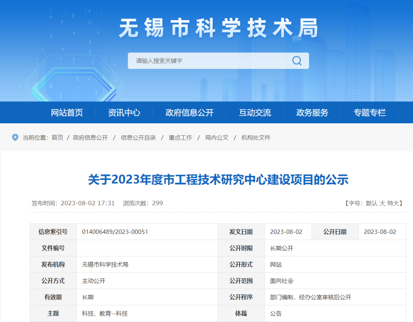Open 信息公开目录 breadcrumb link

(x=138, y=137)
